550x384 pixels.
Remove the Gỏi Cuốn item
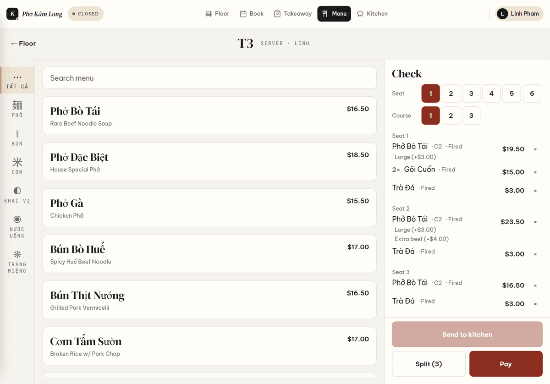[x=535, y=172]
